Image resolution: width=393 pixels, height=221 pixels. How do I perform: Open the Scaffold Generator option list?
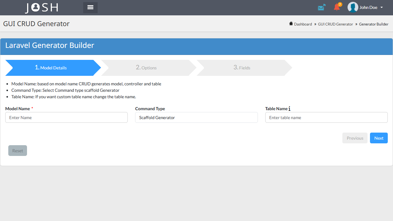(196, 117)
